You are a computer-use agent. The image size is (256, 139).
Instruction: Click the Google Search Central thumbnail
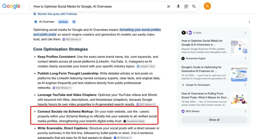(x=239, y=73)
